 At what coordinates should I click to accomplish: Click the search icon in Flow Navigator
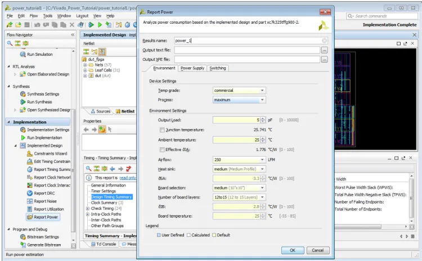click(10, 43)
